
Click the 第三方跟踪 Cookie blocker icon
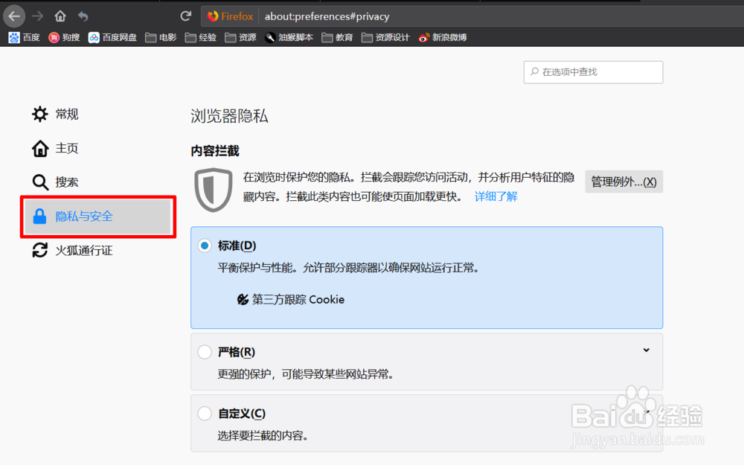(242, 300)
